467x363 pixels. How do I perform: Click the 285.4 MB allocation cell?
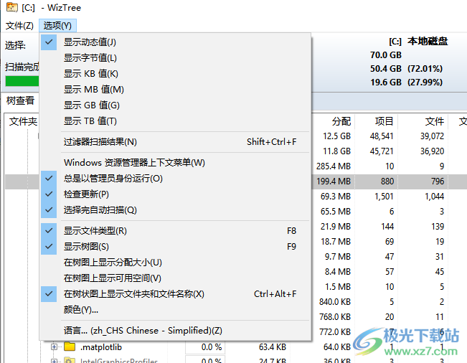click(x=334, y=166)
